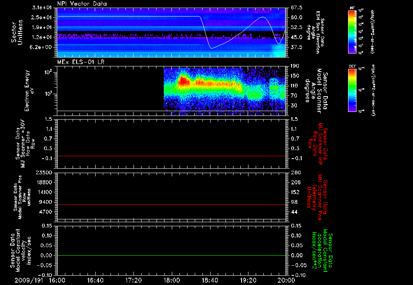The width and height of the screenshot is (413, 285).
Task: Click the ESH Sun Elevation Angle axis label
Action: pos(315,32)
